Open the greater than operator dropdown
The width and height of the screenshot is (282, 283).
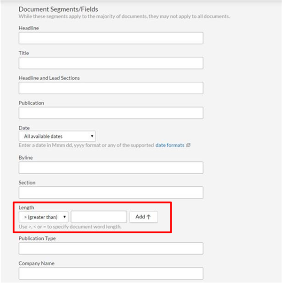(43, 217)
